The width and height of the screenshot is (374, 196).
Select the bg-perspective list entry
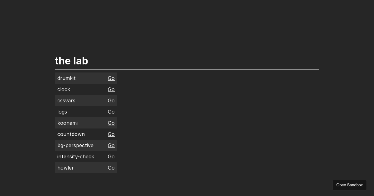tap(75, 145)
